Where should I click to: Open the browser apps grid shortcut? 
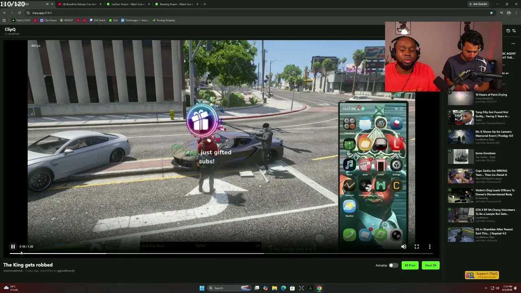click(4, 20)
